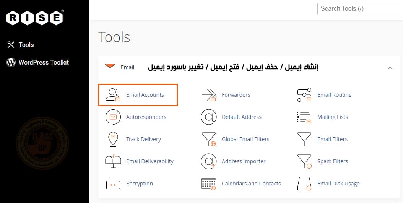
Task: Select the Global Email Filters funnel icon
Action: tap(208, 139)
